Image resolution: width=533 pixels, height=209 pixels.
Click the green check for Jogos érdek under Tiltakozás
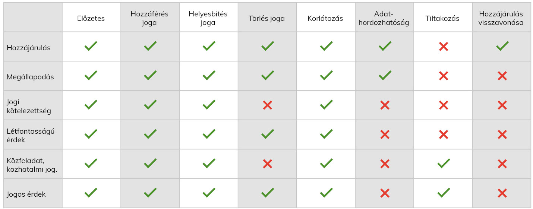(443, 193)
